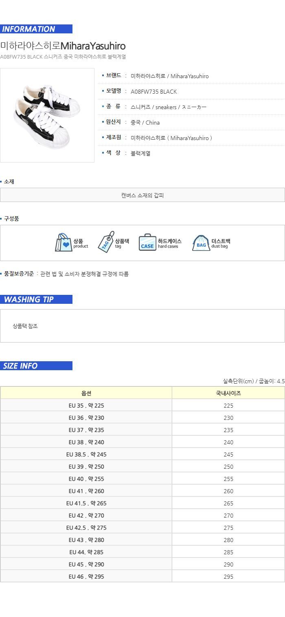Select the INFORMATION section header

tap(36, 29)
